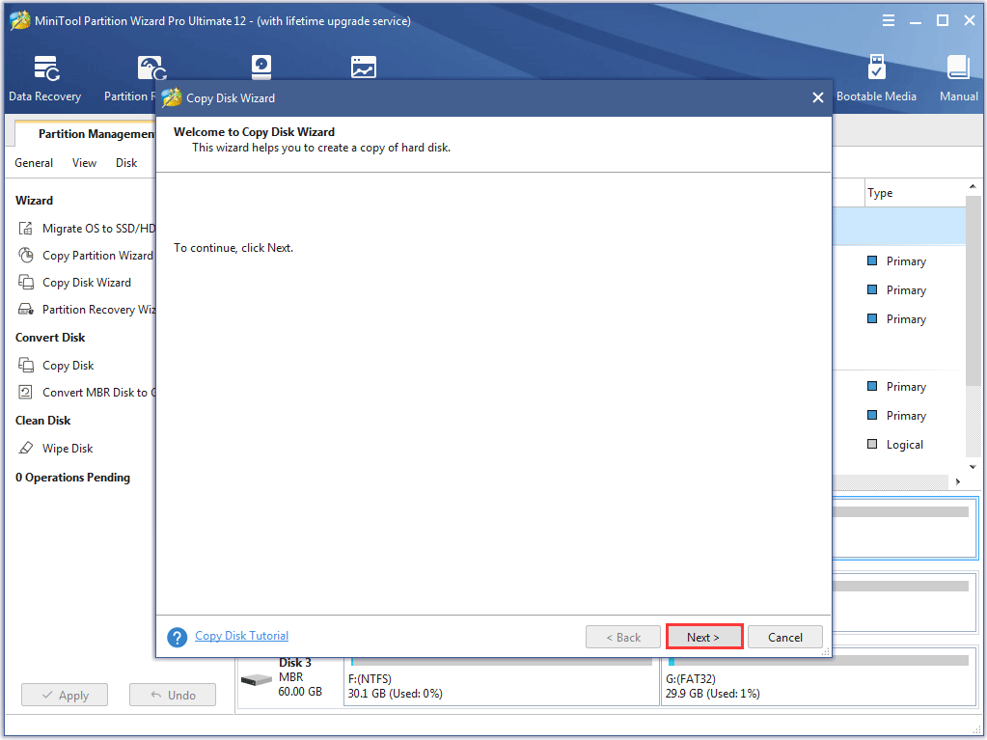The width and height of the screenshot is (987, 740).
Task: Click the Disk 3 drive icon
Action: coord(257,680)
